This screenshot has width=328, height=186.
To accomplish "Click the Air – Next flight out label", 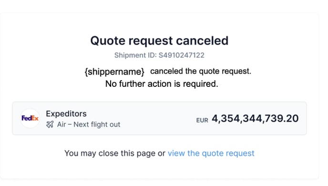I will click(89, 125).
